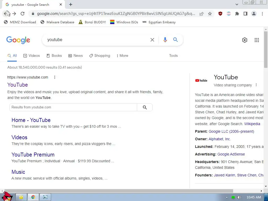Image resolution: width=268 pixels, height=201 pixels.
Task: Open the Home - YouTube sitelink
Action: pos(31,120)
